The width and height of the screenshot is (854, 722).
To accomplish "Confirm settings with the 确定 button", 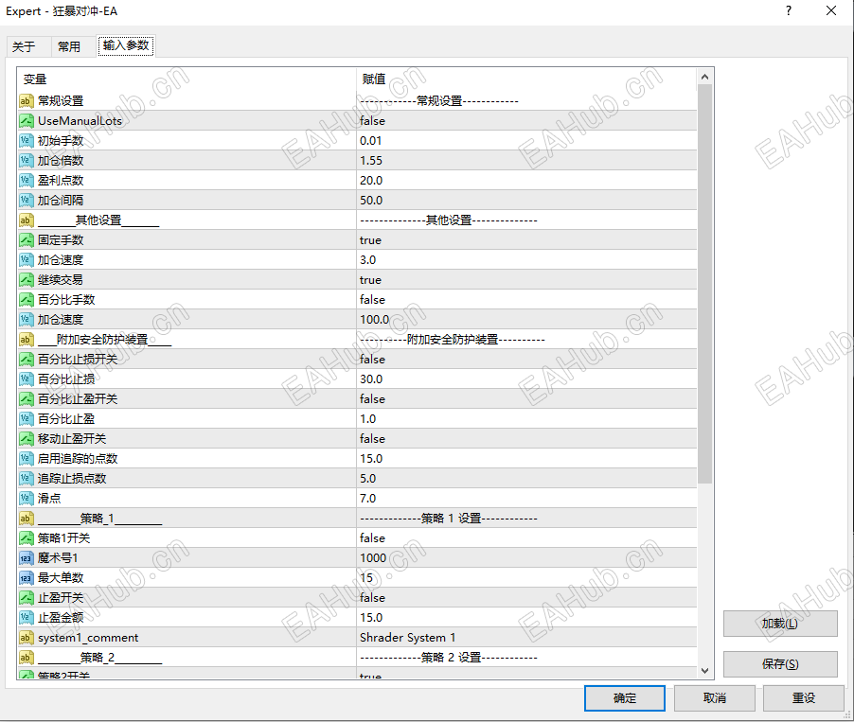I will (x=625, y=698).
